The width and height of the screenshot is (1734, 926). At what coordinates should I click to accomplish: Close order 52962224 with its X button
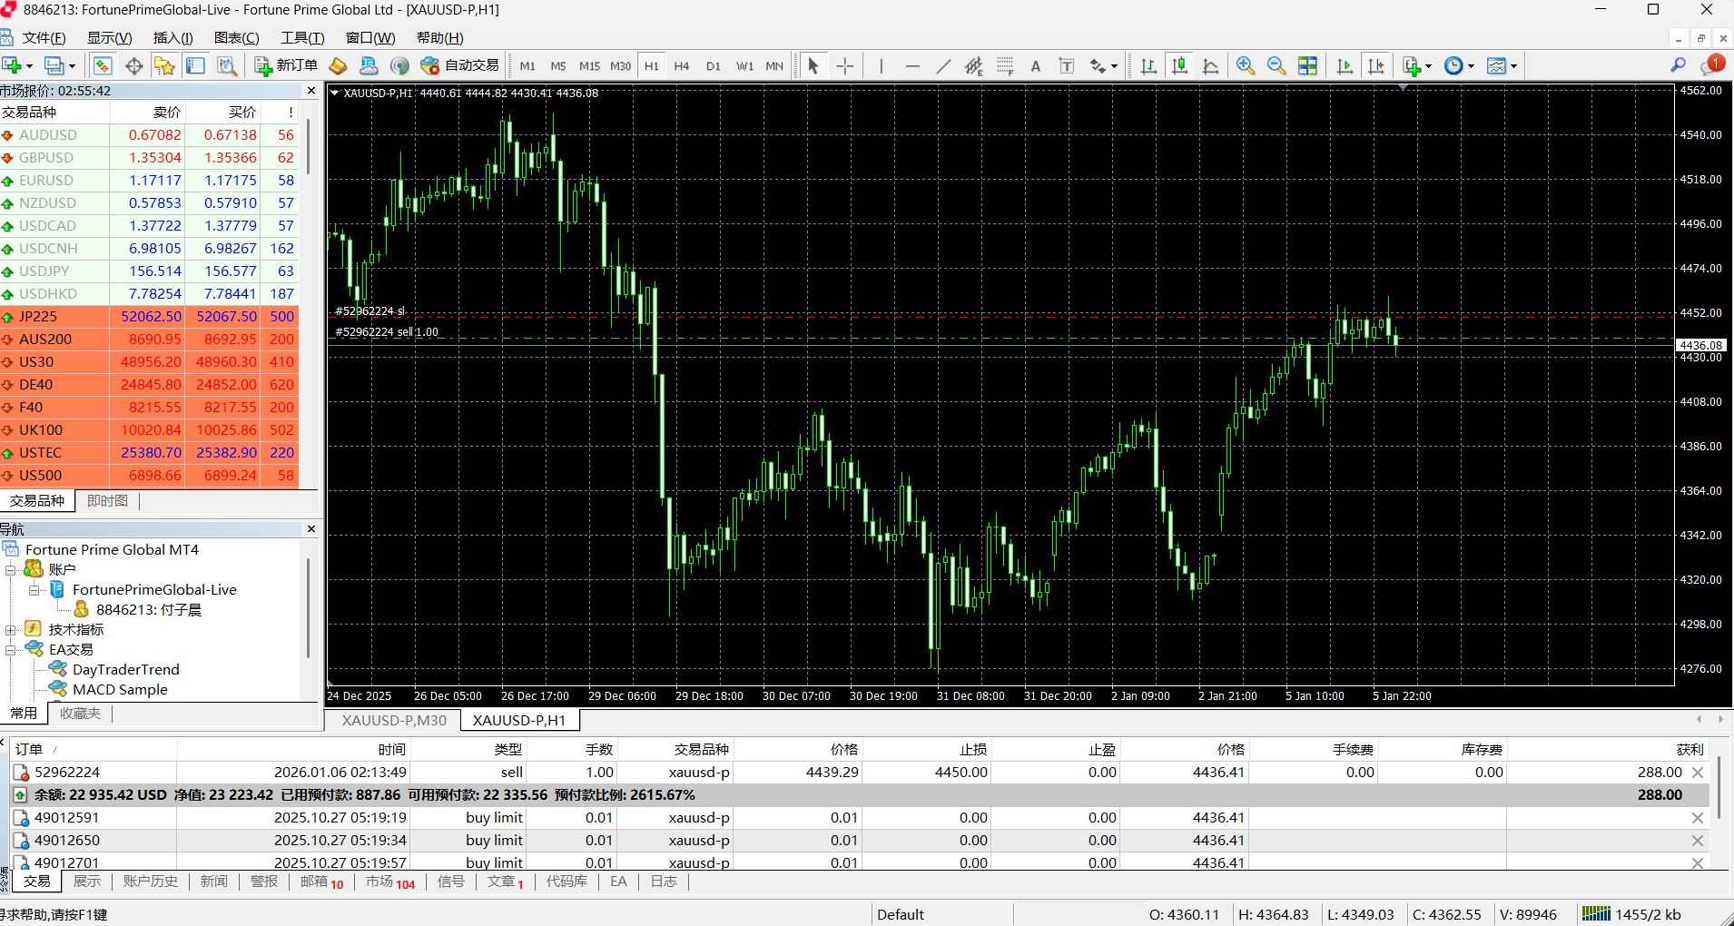click(1697, 773)
